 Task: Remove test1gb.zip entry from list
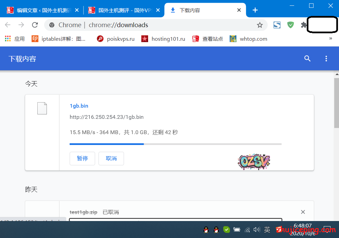303,212
